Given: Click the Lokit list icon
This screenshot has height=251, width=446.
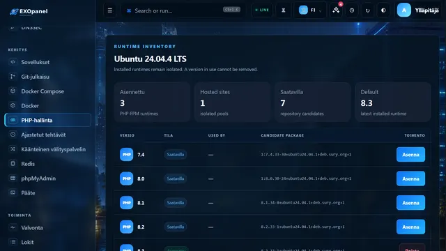Looking at the screenshot, I should point(13,242).
